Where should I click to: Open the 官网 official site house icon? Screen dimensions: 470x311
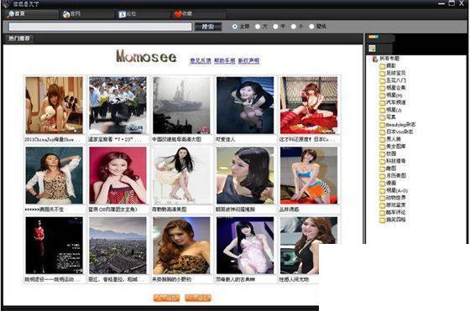tap(71, 14)
